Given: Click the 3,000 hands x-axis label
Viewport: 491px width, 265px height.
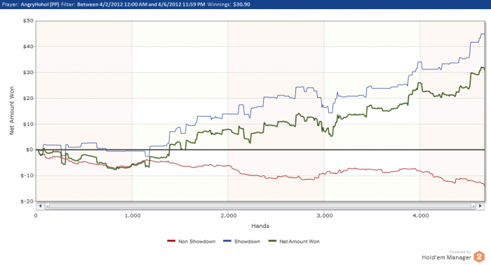Looking at the screenshot, I should coord(325,215).
